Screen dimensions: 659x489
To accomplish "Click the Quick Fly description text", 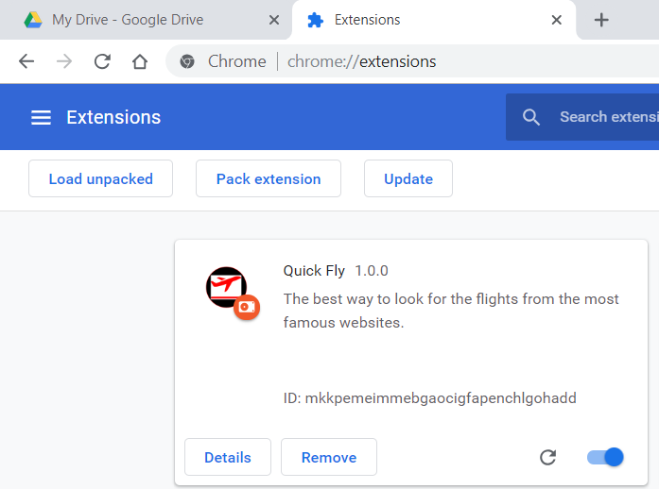I will [451, 311].
